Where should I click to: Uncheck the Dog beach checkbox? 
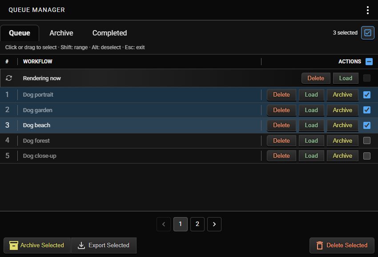point(367,125)
